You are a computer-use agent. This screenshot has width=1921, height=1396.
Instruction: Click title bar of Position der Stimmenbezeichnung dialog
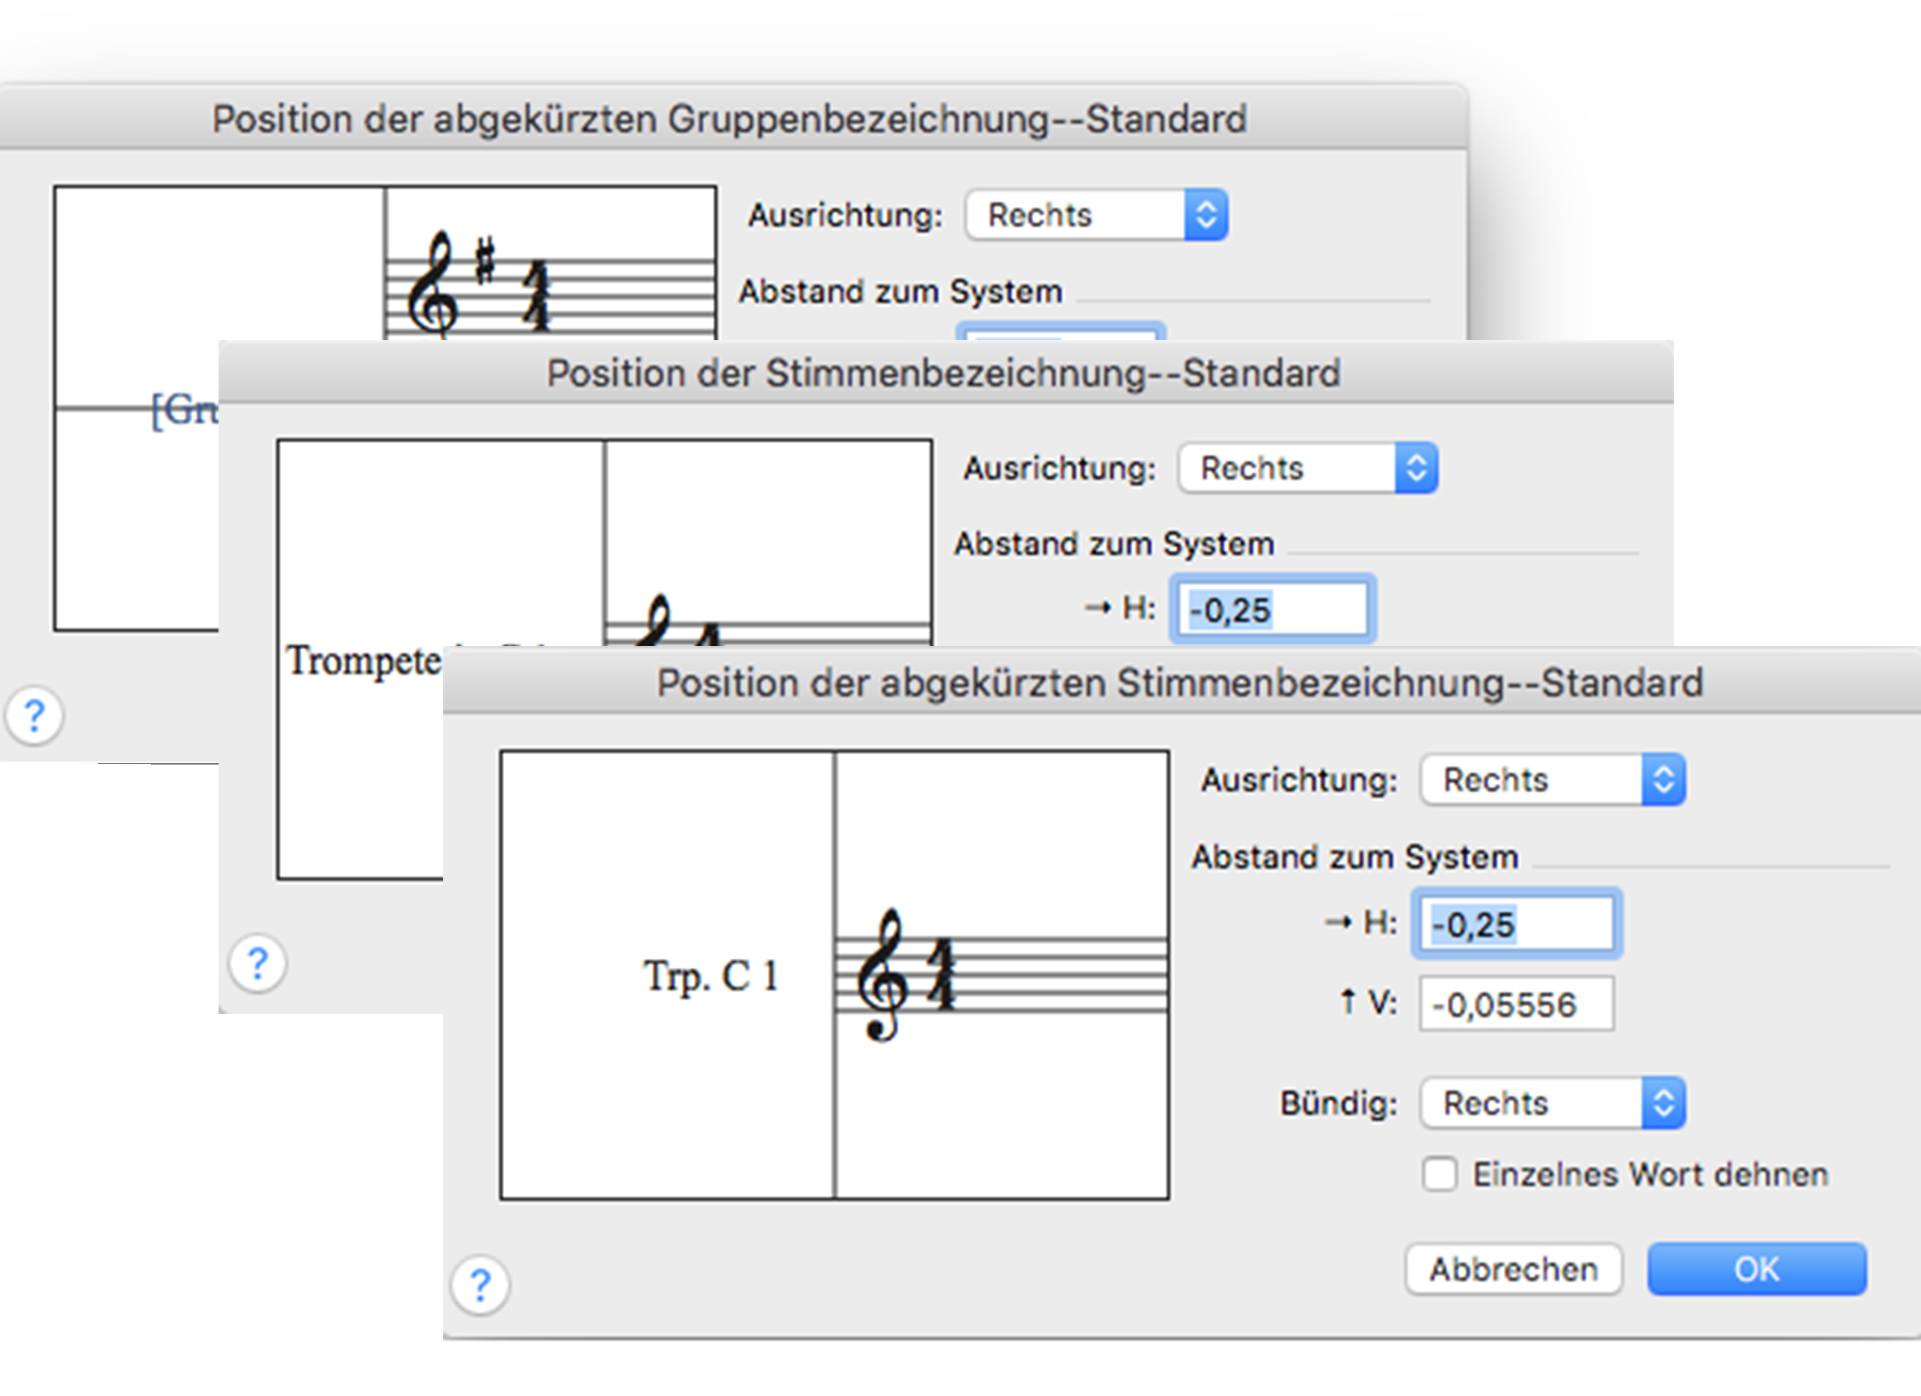(x=943, y=372)
